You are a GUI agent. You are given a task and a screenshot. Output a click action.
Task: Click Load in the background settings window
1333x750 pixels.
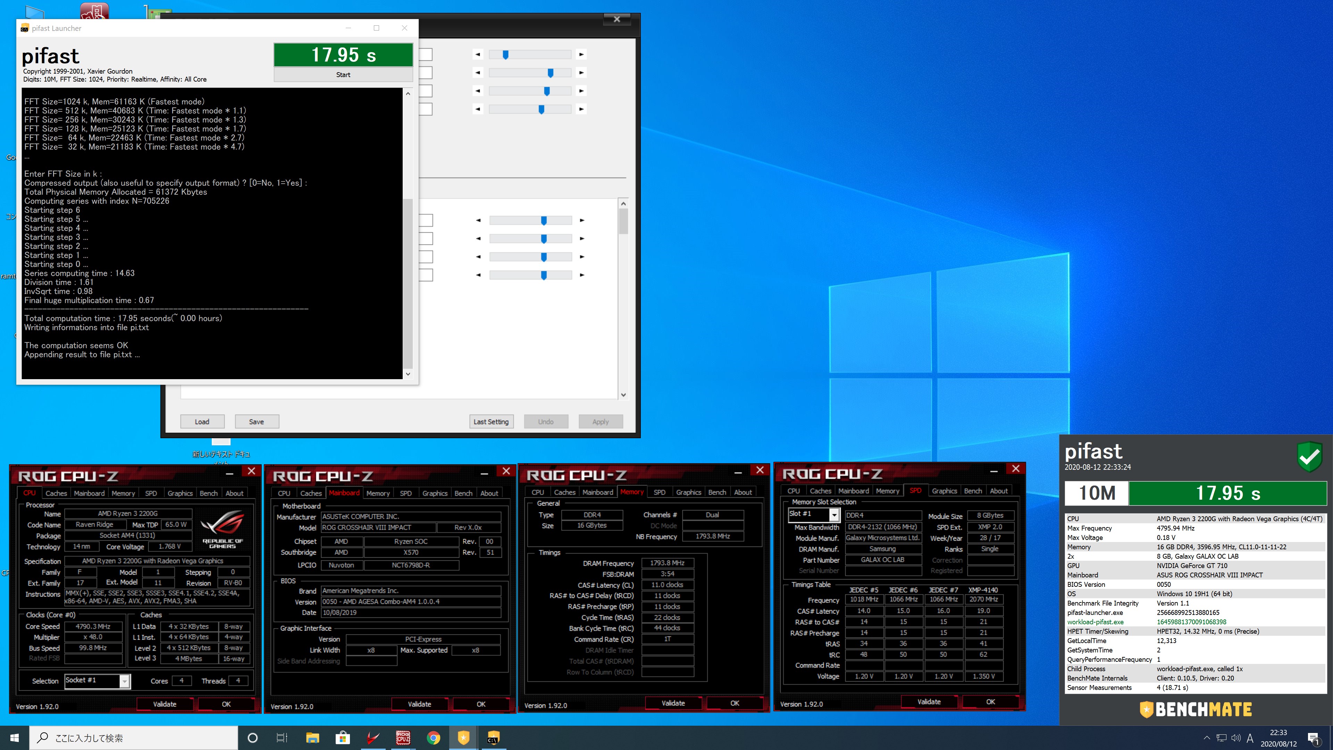click(x=202, y=421)
